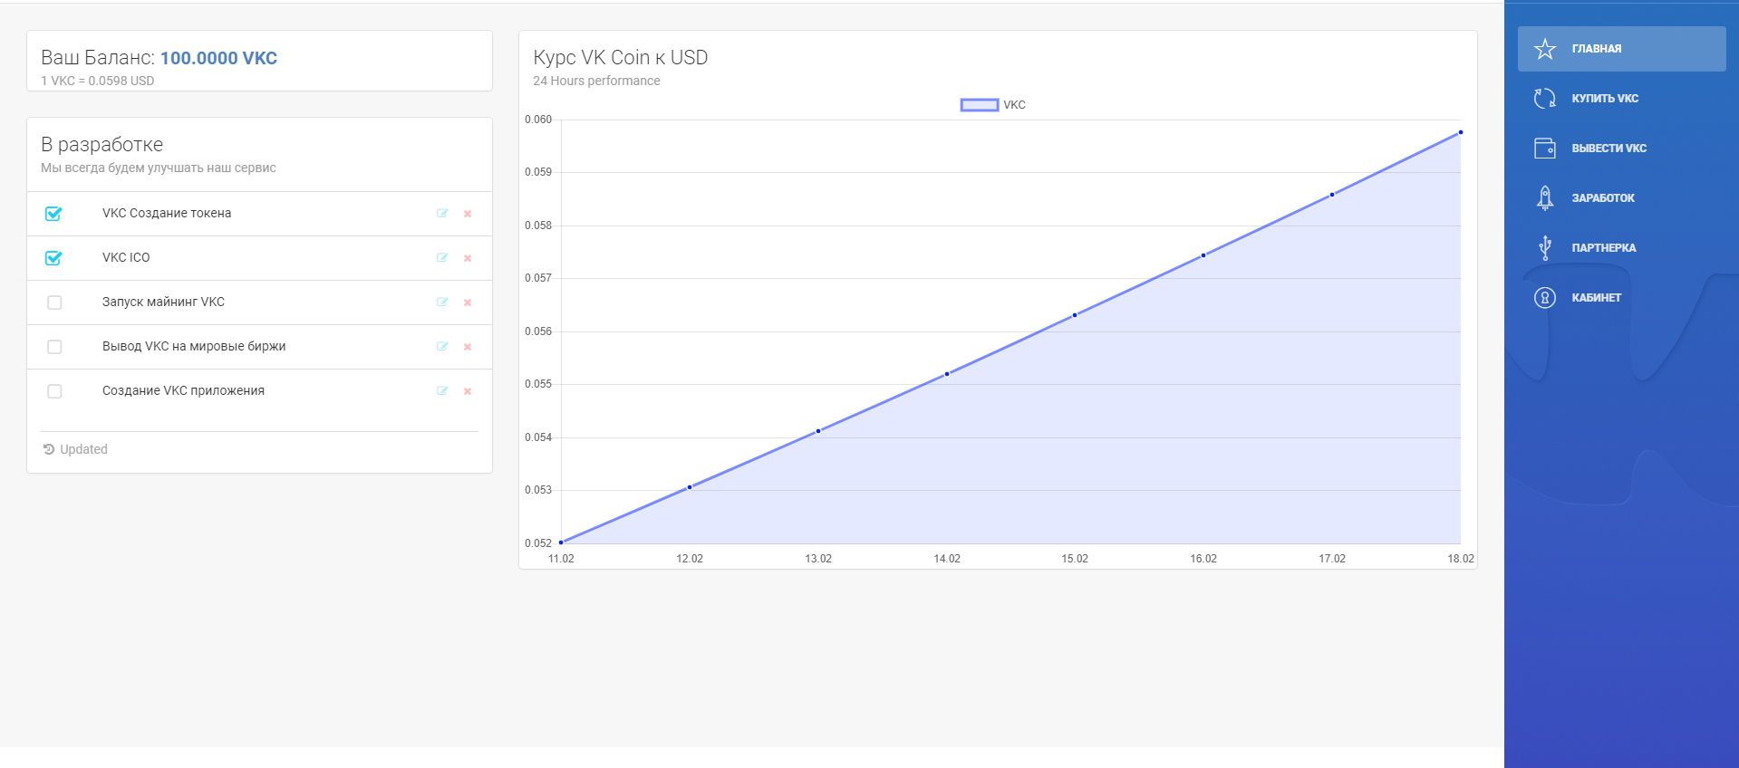Click the Партнерка USB icon

coord(1545,248)
